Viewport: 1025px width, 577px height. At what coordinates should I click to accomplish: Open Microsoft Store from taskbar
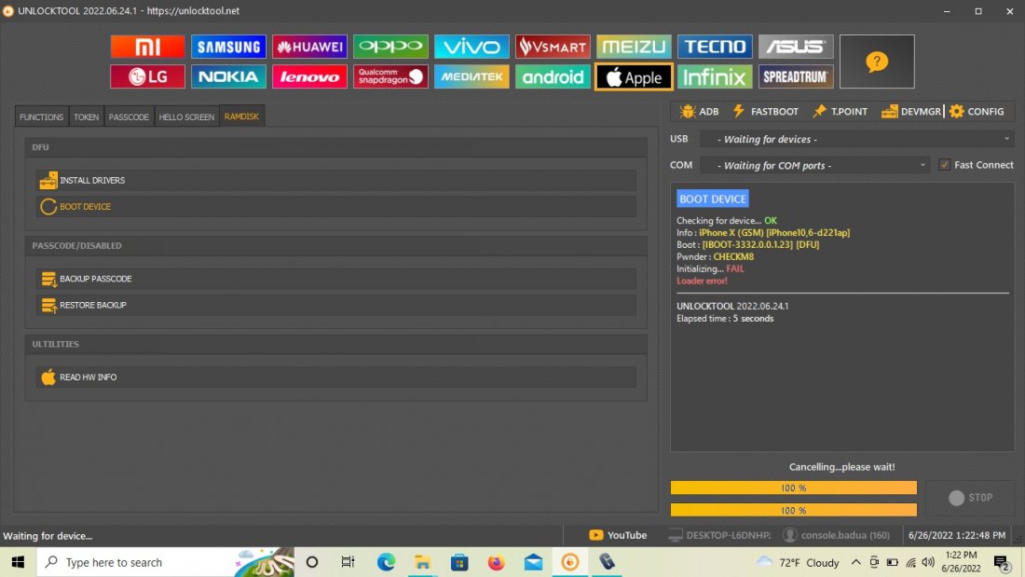click(459, 563)
